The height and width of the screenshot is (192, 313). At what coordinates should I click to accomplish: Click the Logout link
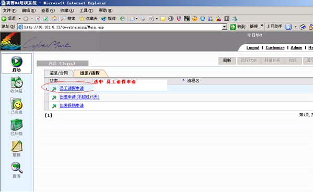coord(253,47)
